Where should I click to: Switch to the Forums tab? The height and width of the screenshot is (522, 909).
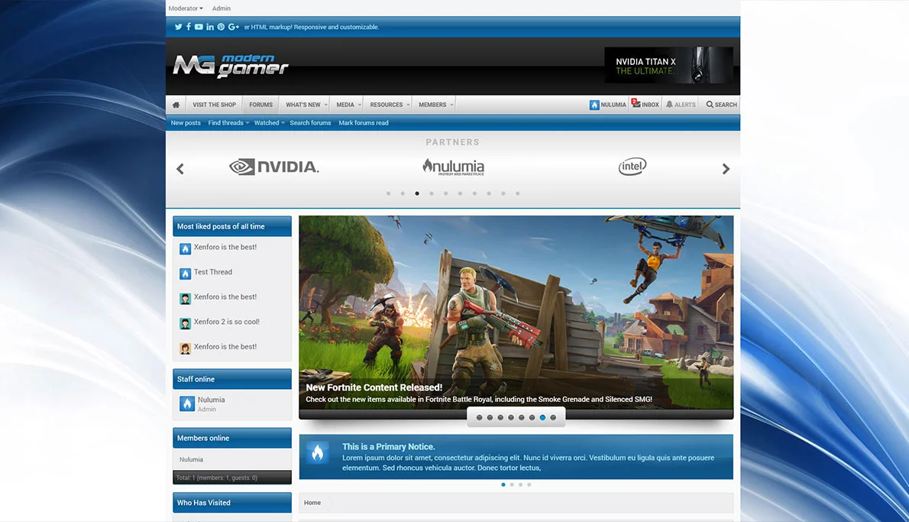[x=260, y=105]
